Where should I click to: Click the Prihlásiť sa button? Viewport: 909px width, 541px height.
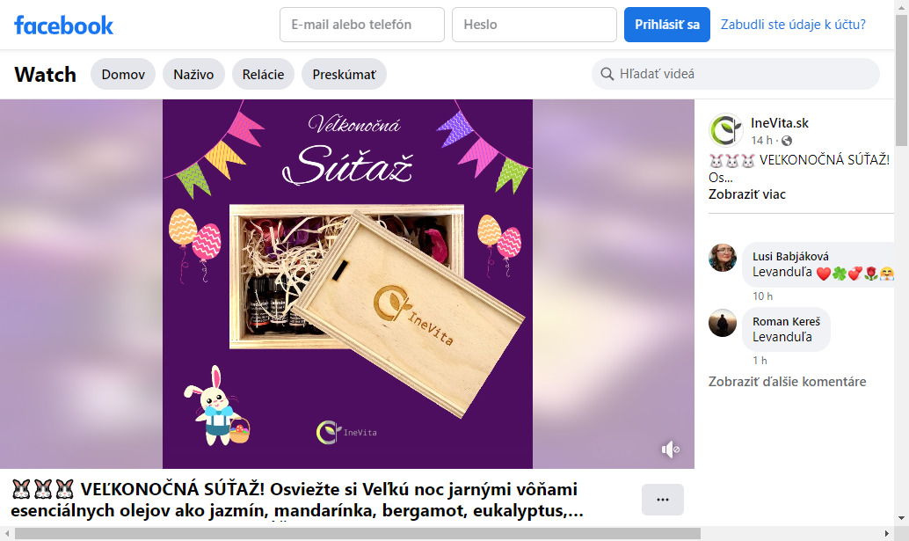coord(667,25)
